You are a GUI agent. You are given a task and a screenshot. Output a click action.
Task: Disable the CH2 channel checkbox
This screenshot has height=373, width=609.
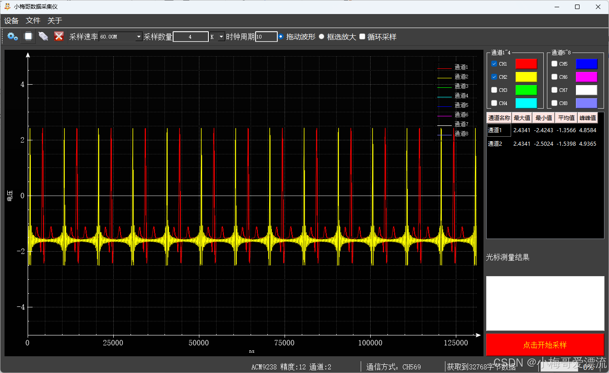click(493, 77)
